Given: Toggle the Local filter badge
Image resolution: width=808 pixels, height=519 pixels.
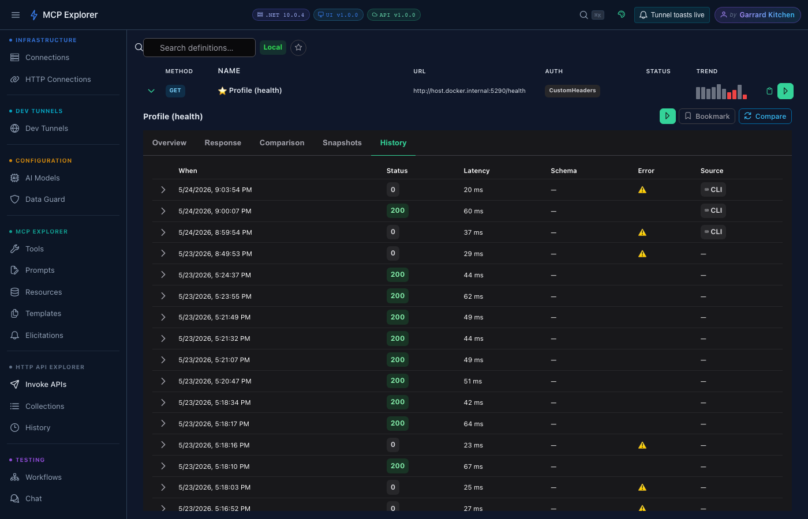Looking at the screenshot, I should pyautogui.click(x=273, y=47).
